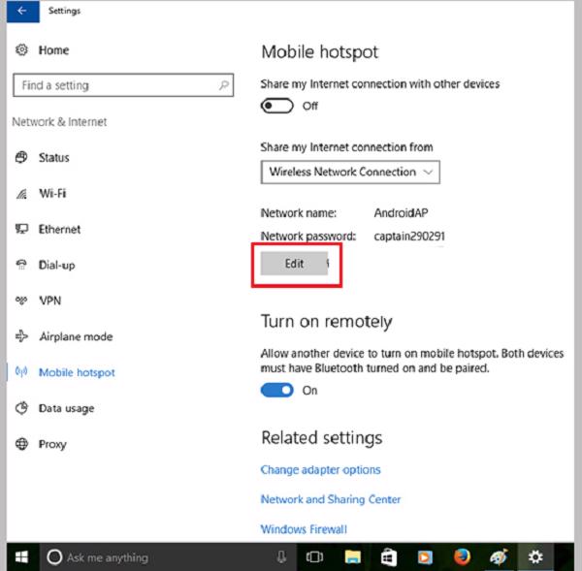The image size is (582, 571).
Task: Click the Edit button for network name
Action: 294,264
